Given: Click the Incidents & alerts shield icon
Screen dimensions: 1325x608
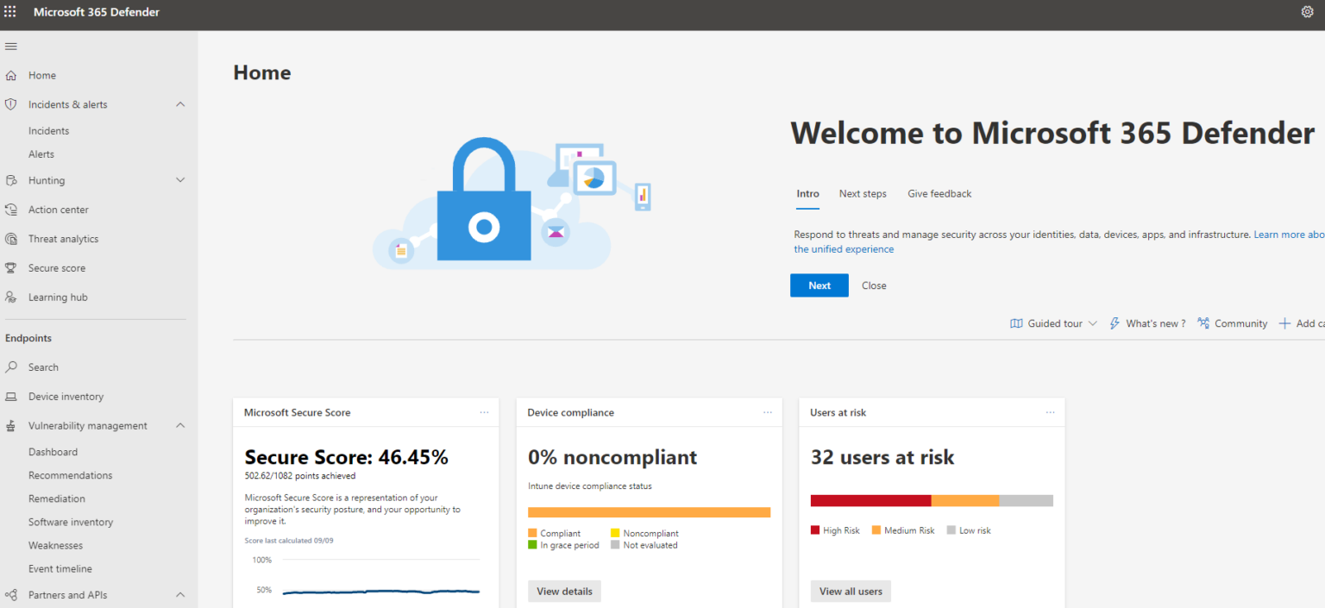Looking at the screenshot, I should (11, 104).
